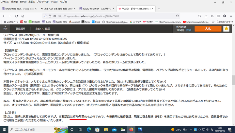Add auction to watchlist star
235x133 pixels.
pos(227,29)
